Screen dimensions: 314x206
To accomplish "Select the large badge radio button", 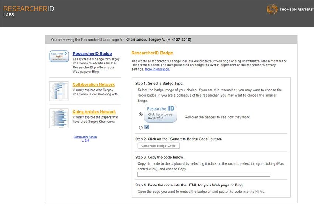I will point(141,114).
